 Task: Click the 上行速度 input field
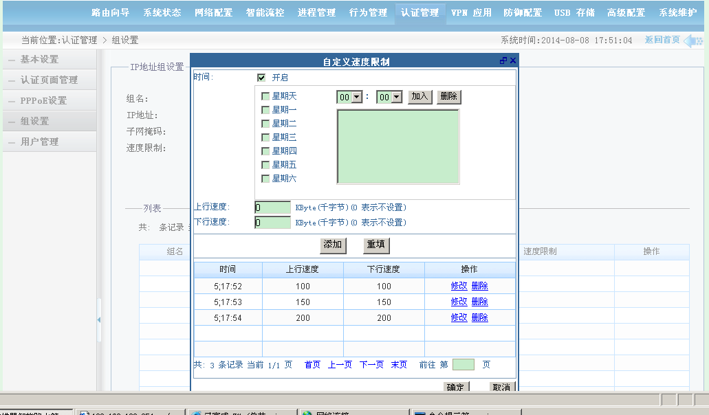(273, 207)
